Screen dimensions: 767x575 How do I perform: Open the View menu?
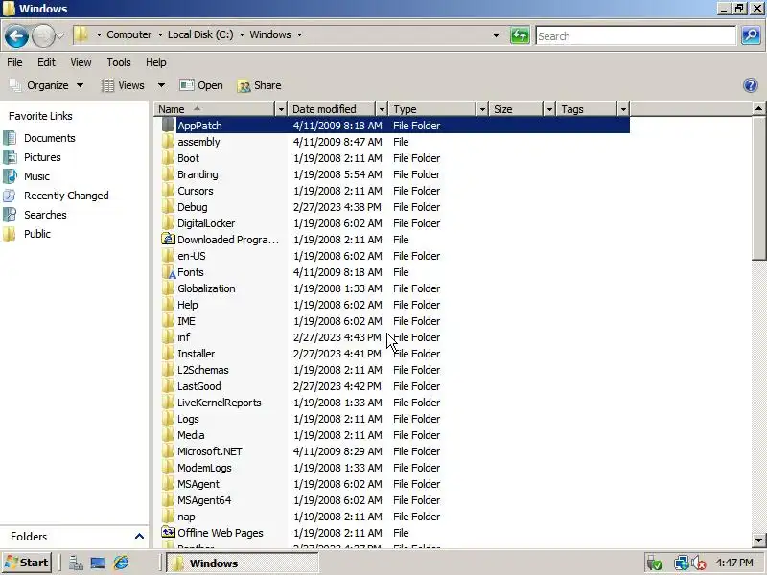click(81, 62)
